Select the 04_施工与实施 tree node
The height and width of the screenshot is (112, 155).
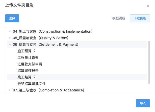(53, 31)
